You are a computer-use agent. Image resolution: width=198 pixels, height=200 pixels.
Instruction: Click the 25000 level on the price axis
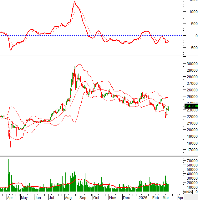(x=191, y=97)
